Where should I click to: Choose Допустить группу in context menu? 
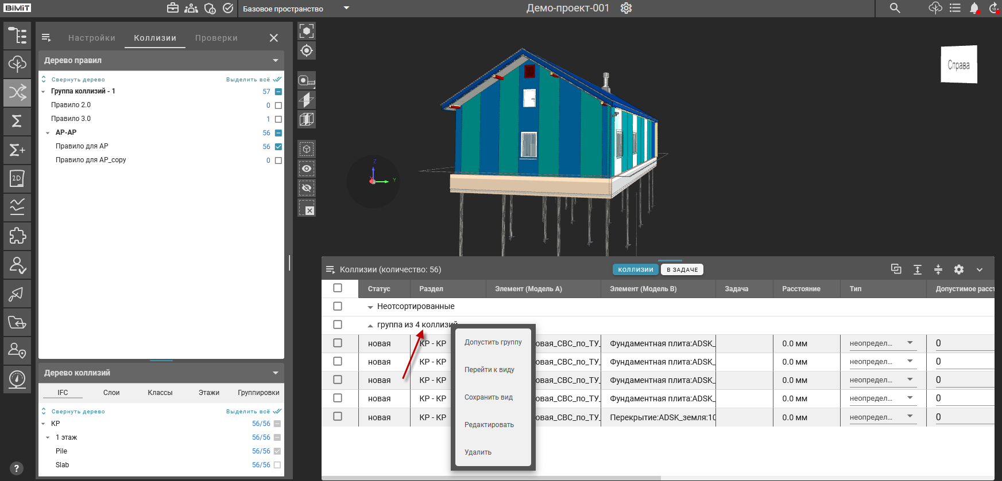(x=493, y=342)
